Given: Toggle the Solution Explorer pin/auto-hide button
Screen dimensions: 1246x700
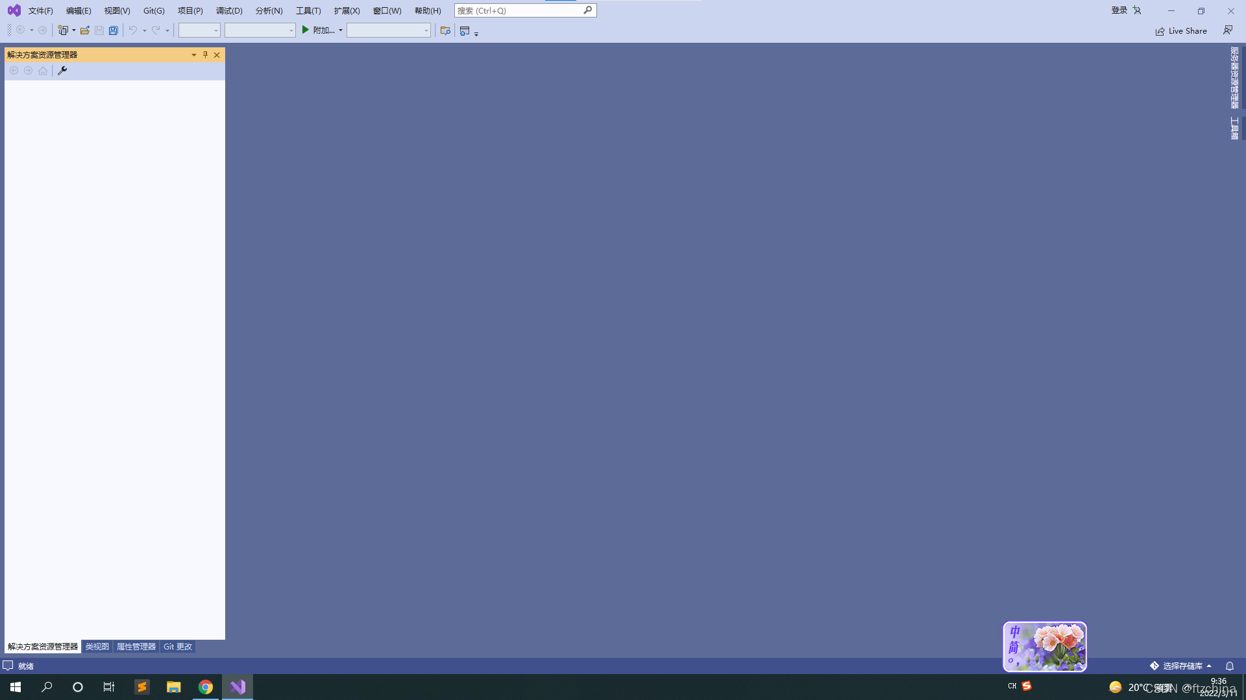Looking at the screenshot, I should point(205,54).
